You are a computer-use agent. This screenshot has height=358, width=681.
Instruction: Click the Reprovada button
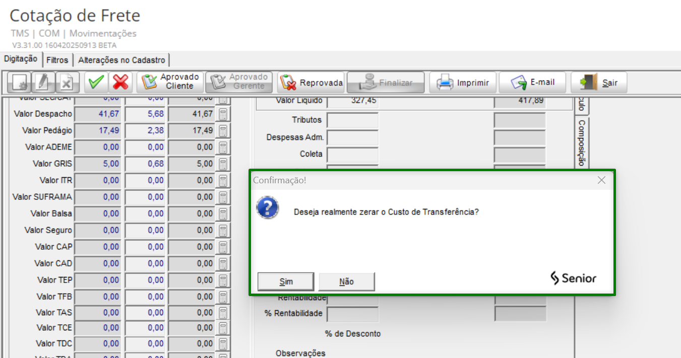(x=311, y=83)
